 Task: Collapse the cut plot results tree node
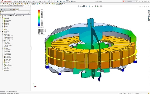pos(3,34)
